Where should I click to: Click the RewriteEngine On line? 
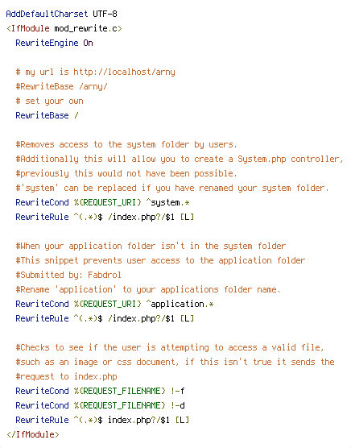(x=54, y=43)
